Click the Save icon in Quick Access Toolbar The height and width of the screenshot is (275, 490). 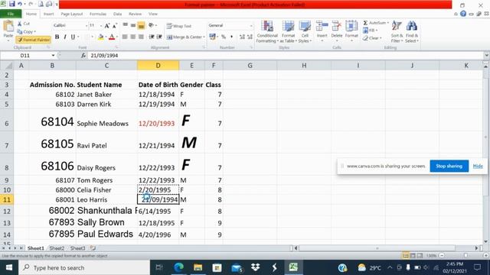click(x=12, y=4)
